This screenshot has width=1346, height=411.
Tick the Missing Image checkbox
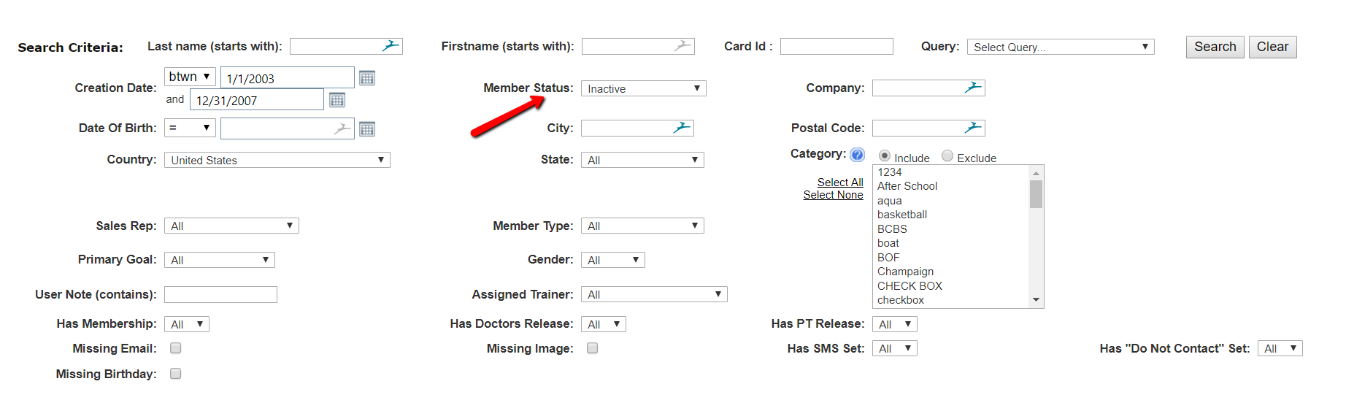pos(593,348)
